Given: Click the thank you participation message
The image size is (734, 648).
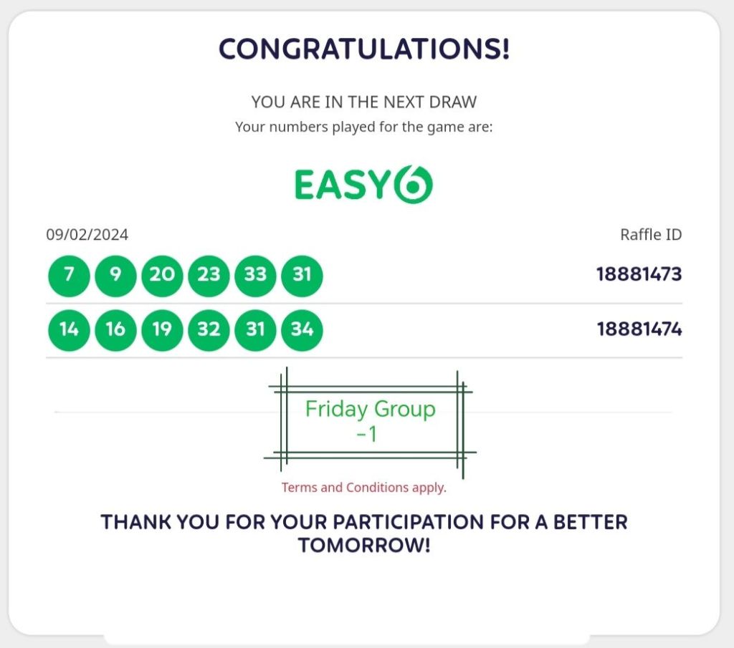Looking at the screenshot, I should 364,533.
